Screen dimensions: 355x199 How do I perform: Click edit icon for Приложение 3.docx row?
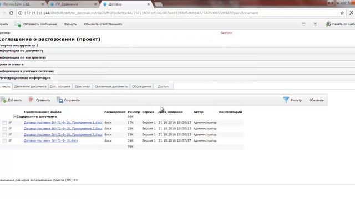pos(10,134)
